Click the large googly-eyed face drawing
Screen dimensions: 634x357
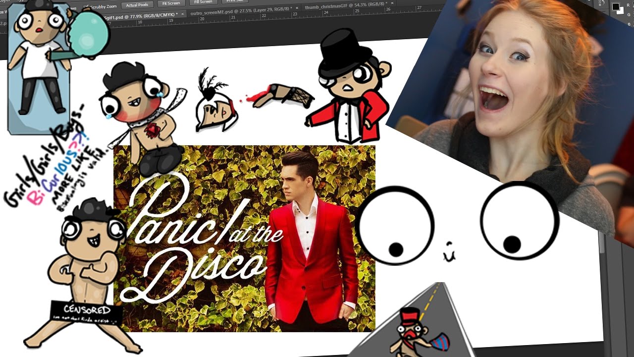pyautogui.click(x=456, y=223)
